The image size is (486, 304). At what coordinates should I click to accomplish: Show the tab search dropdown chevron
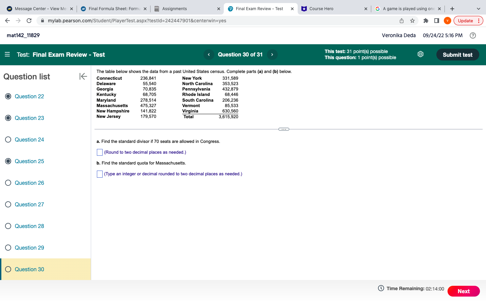(478, 9)
